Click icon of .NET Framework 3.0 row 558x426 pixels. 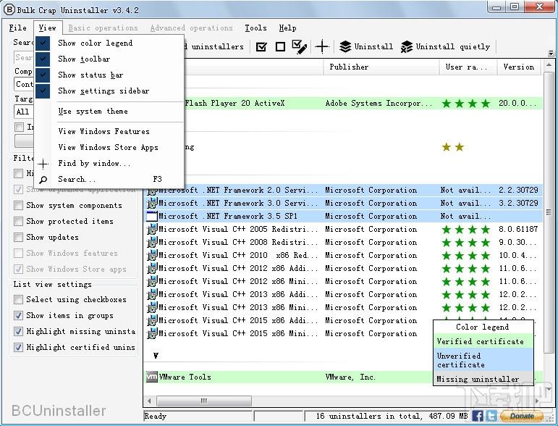click(x=152, y=203)
